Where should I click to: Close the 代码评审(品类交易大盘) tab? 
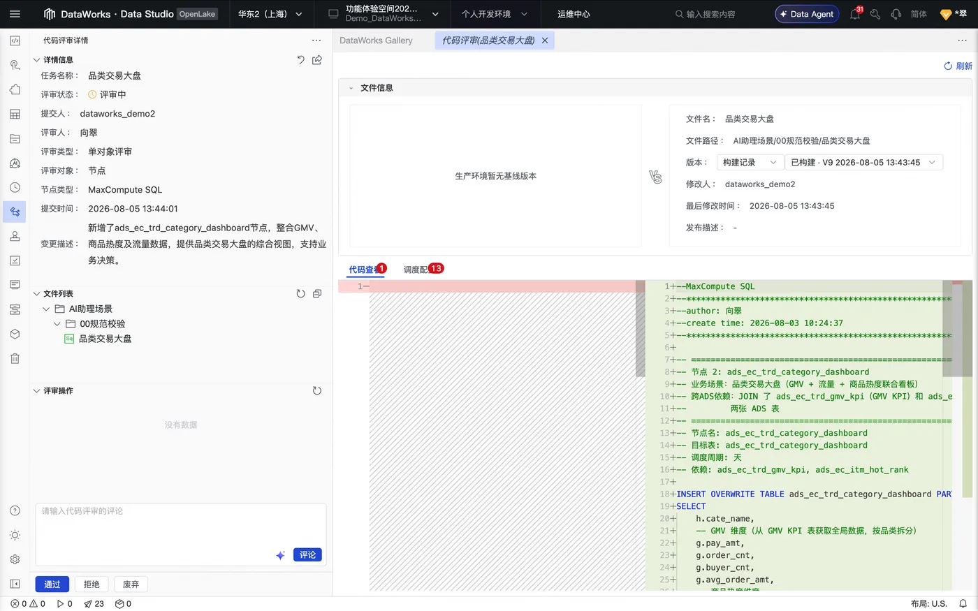point(545,41)
